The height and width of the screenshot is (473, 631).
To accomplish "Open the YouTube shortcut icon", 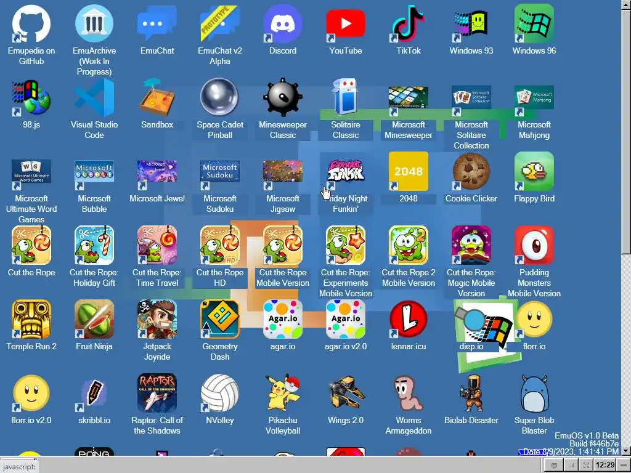I will click(x=345, y=23).
